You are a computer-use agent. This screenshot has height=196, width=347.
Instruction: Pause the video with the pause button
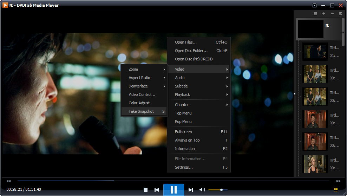click(x=174, y=190)
